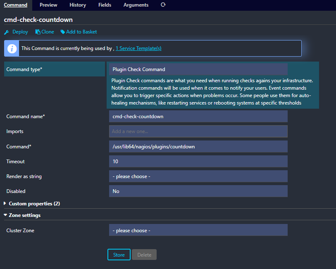
Task: Go to the Fields tab
Action: (x=105, y=5)
